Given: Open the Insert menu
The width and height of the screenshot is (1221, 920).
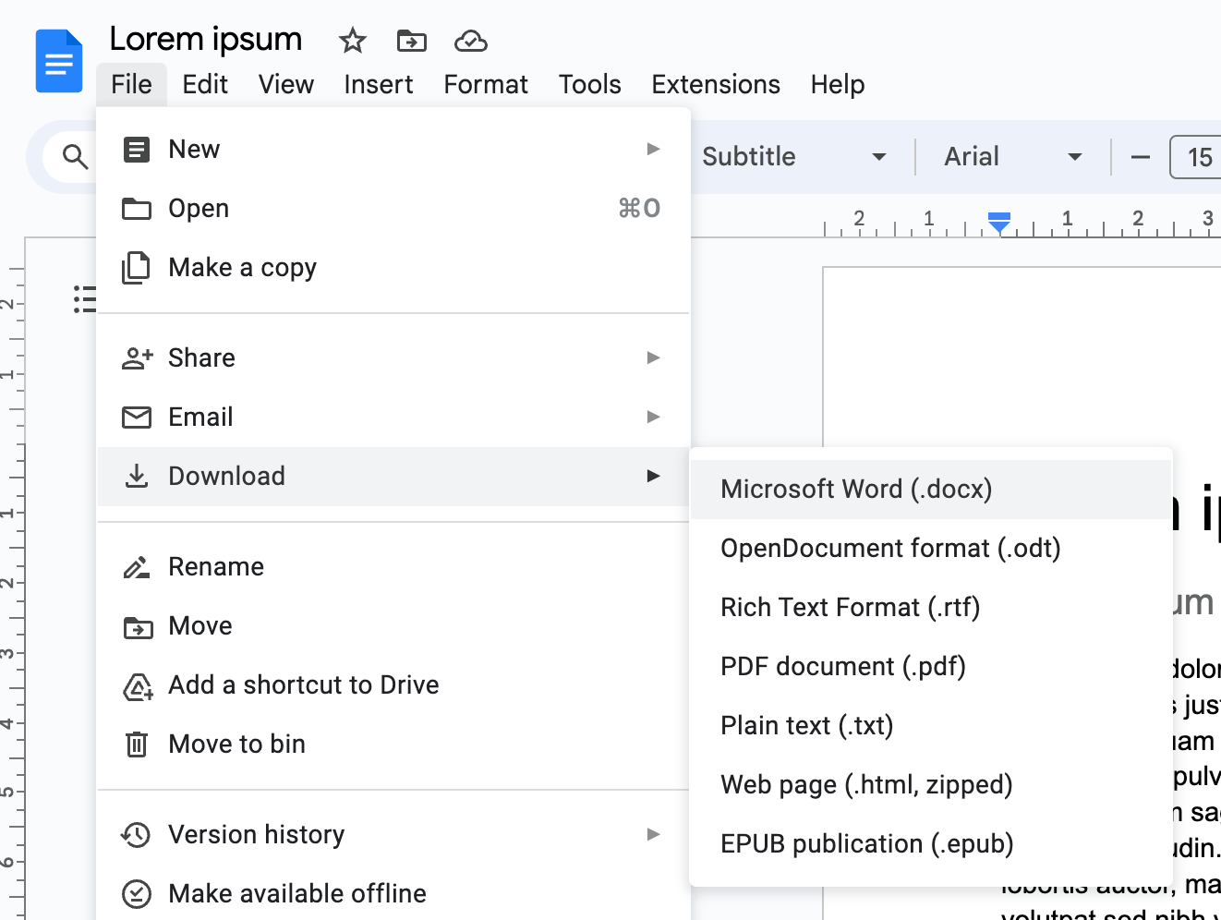Looking at the screenshot, I should coord(379,84).
